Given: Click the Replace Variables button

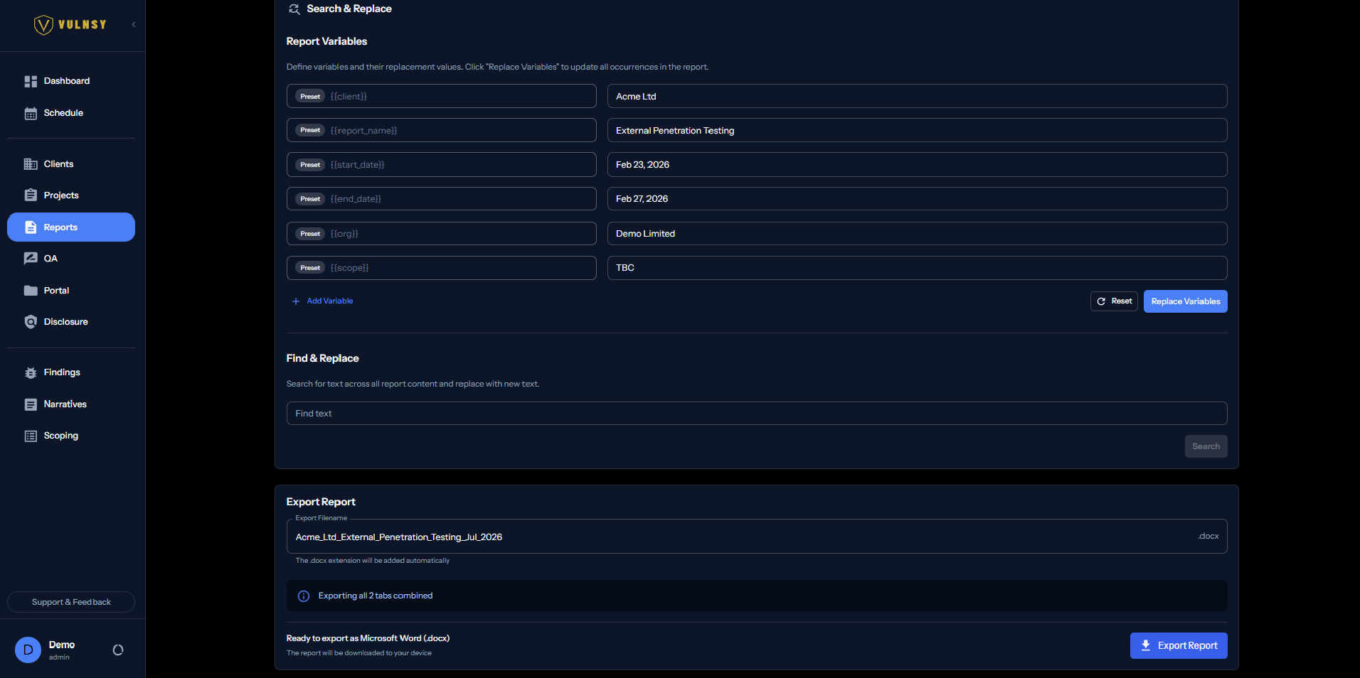Looking at the screenshot, I should 1185,301.
